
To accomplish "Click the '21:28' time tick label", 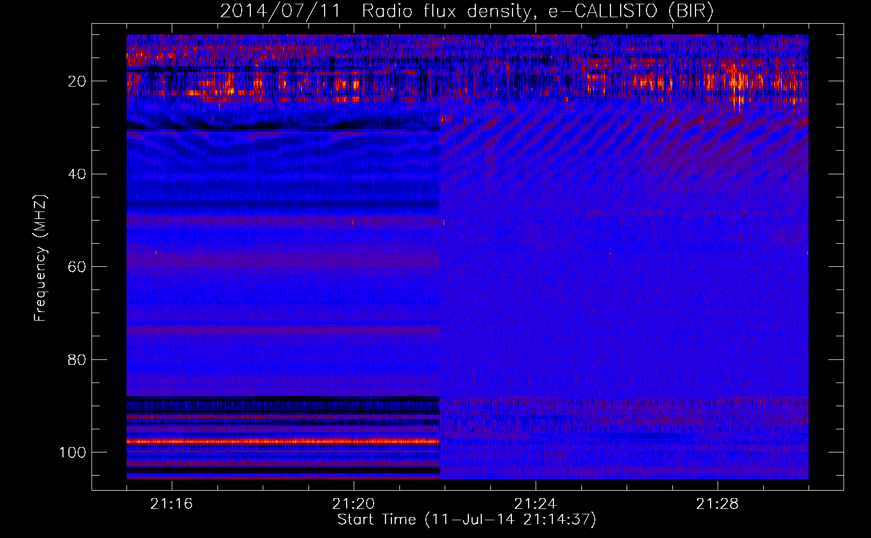I will (x=717, y=504).
